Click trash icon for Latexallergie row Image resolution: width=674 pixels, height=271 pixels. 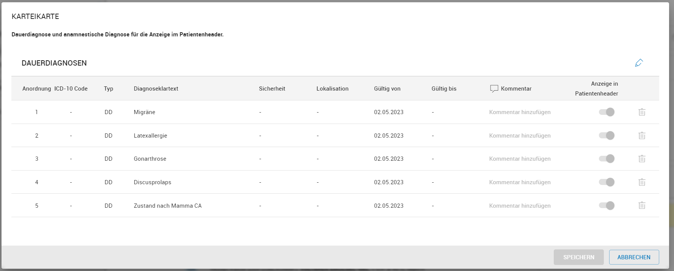tap(642, 136)
